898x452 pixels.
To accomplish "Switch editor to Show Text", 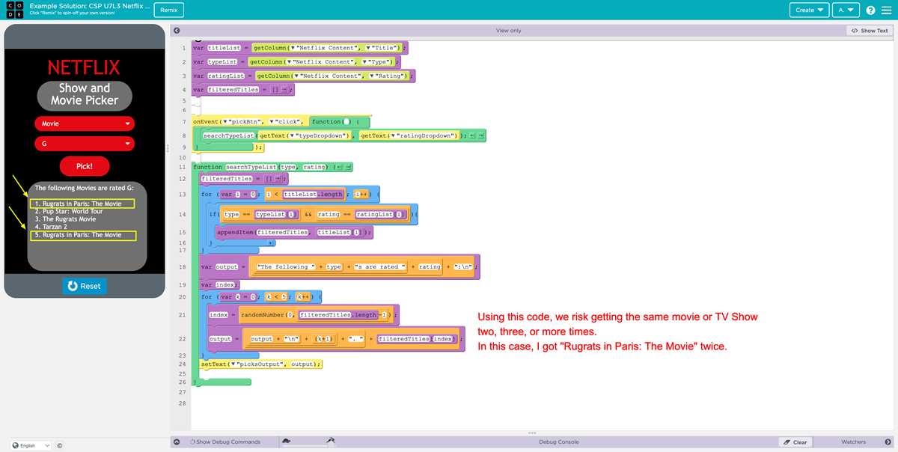I will click(x=870, y=31).
